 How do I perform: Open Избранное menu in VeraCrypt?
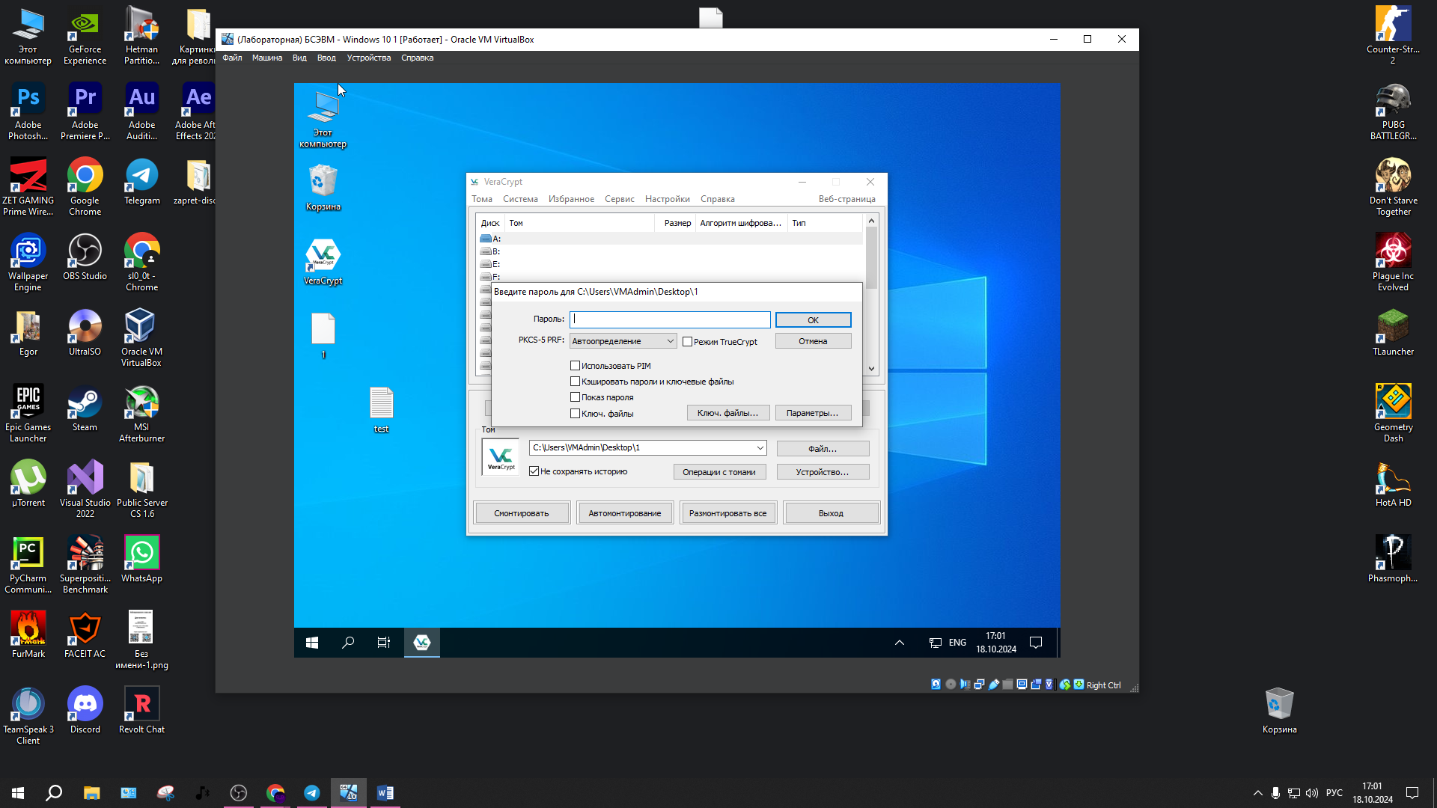pos(571,199)
